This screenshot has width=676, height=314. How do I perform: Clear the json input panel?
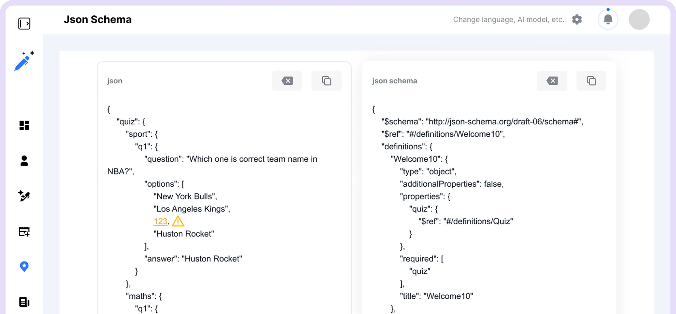coord(287,81)
